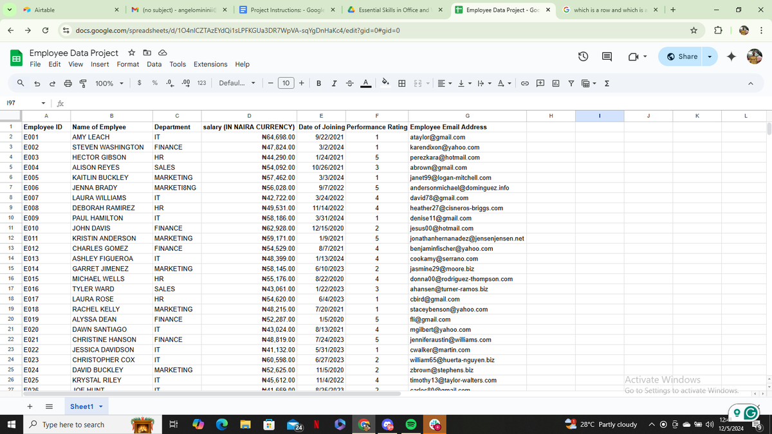Redo the last action
Image resolution: width=772 pixels, height=434 pixels.
[53, 83]
